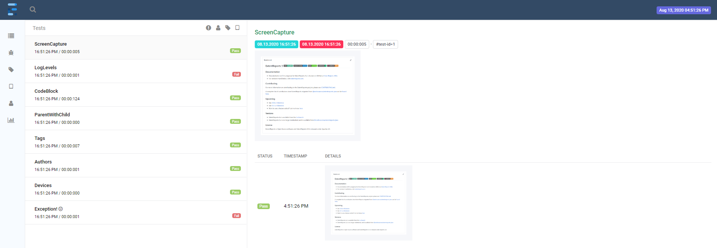Expand the status filter in Tests header
Viewport: 717px width, 248px height.
[209, 28]
